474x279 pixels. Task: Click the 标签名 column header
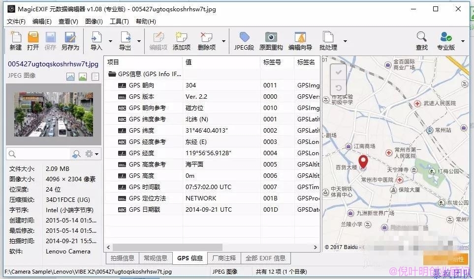pos(307,62)
